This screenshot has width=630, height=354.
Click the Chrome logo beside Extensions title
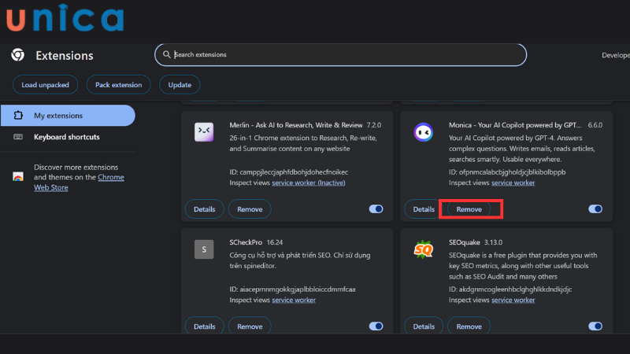[x=17, y=55]
